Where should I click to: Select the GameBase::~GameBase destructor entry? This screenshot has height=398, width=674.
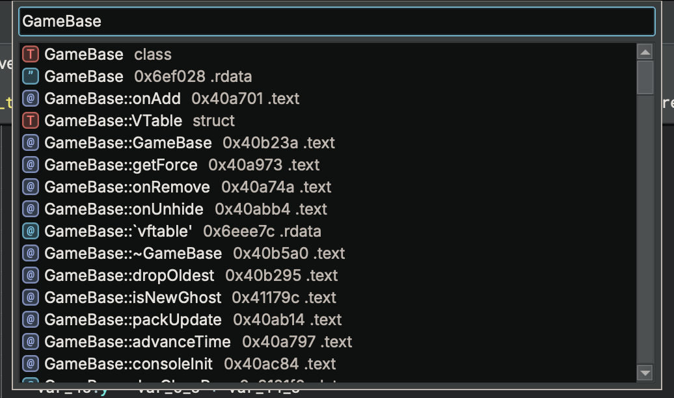[130, 253]
